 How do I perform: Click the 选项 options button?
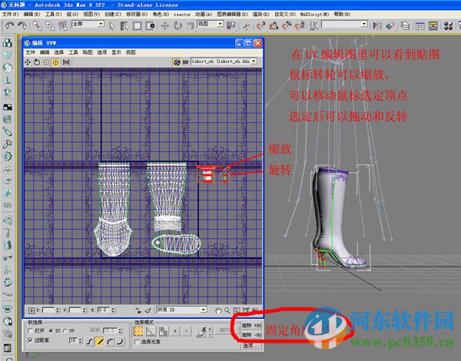(252, 346)
